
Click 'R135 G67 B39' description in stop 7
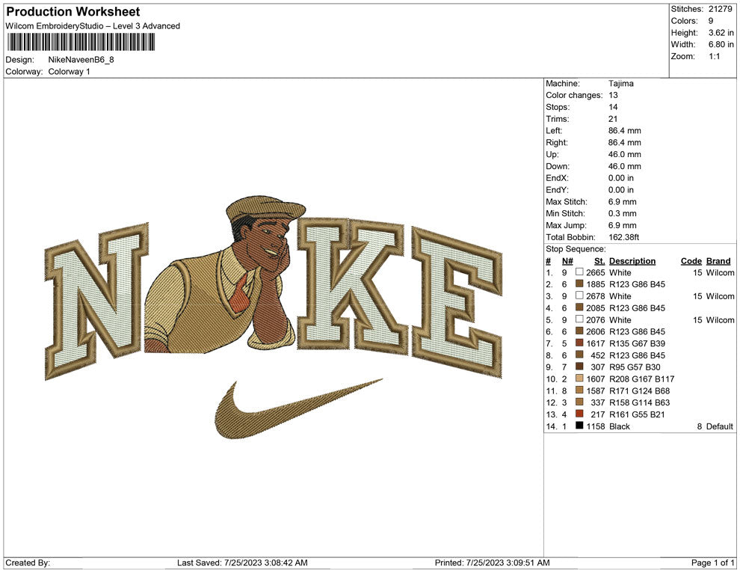click(x=637, y=343)
